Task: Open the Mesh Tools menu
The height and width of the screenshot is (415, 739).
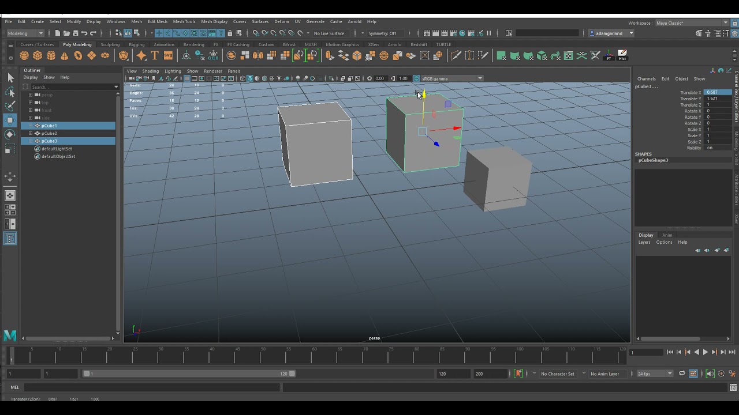Action: pos(184,22)
